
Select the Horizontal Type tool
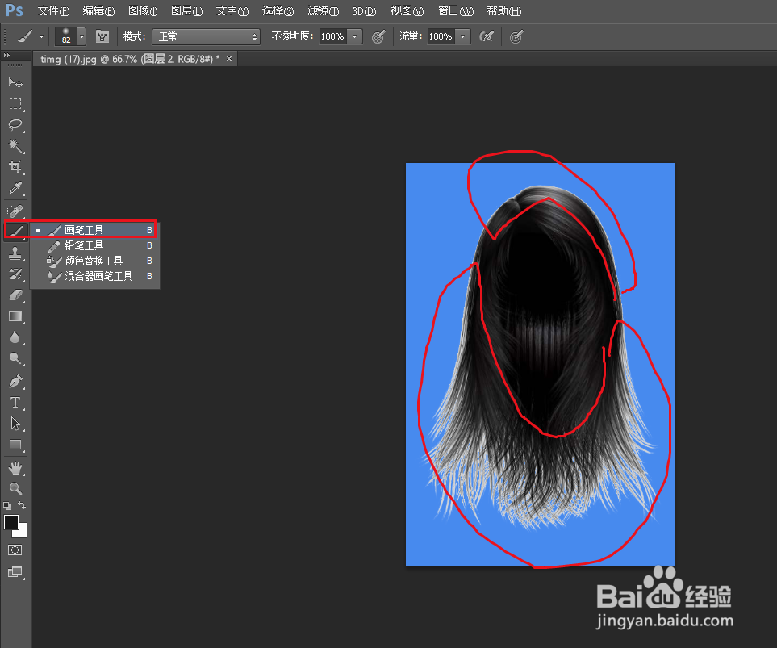[x=15, y=403]
